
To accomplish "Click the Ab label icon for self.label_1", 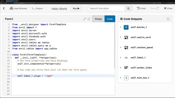I will point(126,58).
